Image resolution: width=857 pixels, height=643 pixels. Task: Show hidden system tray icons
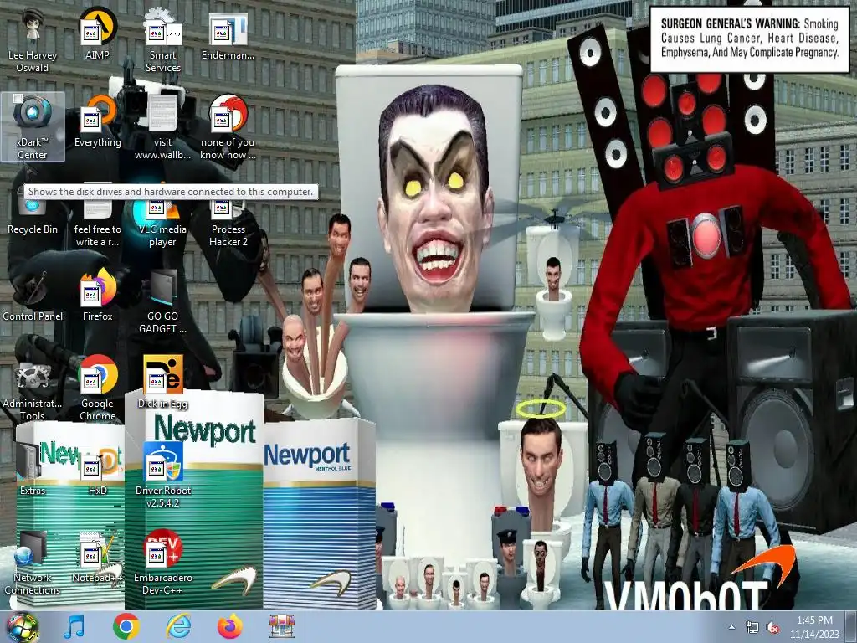(x=731, y=628)
